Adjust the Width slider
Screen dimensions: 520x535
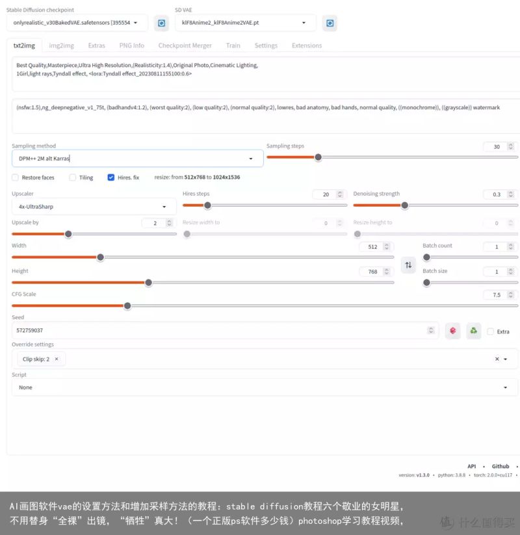click(203, 257)
